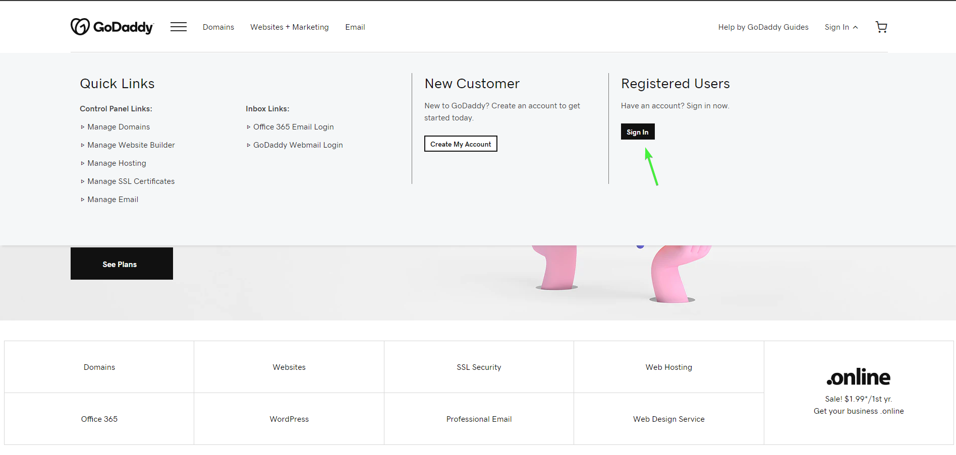This screenshot has height=455, width=956.
Task: Select the Professional Email tile
Action: (479, 419)
